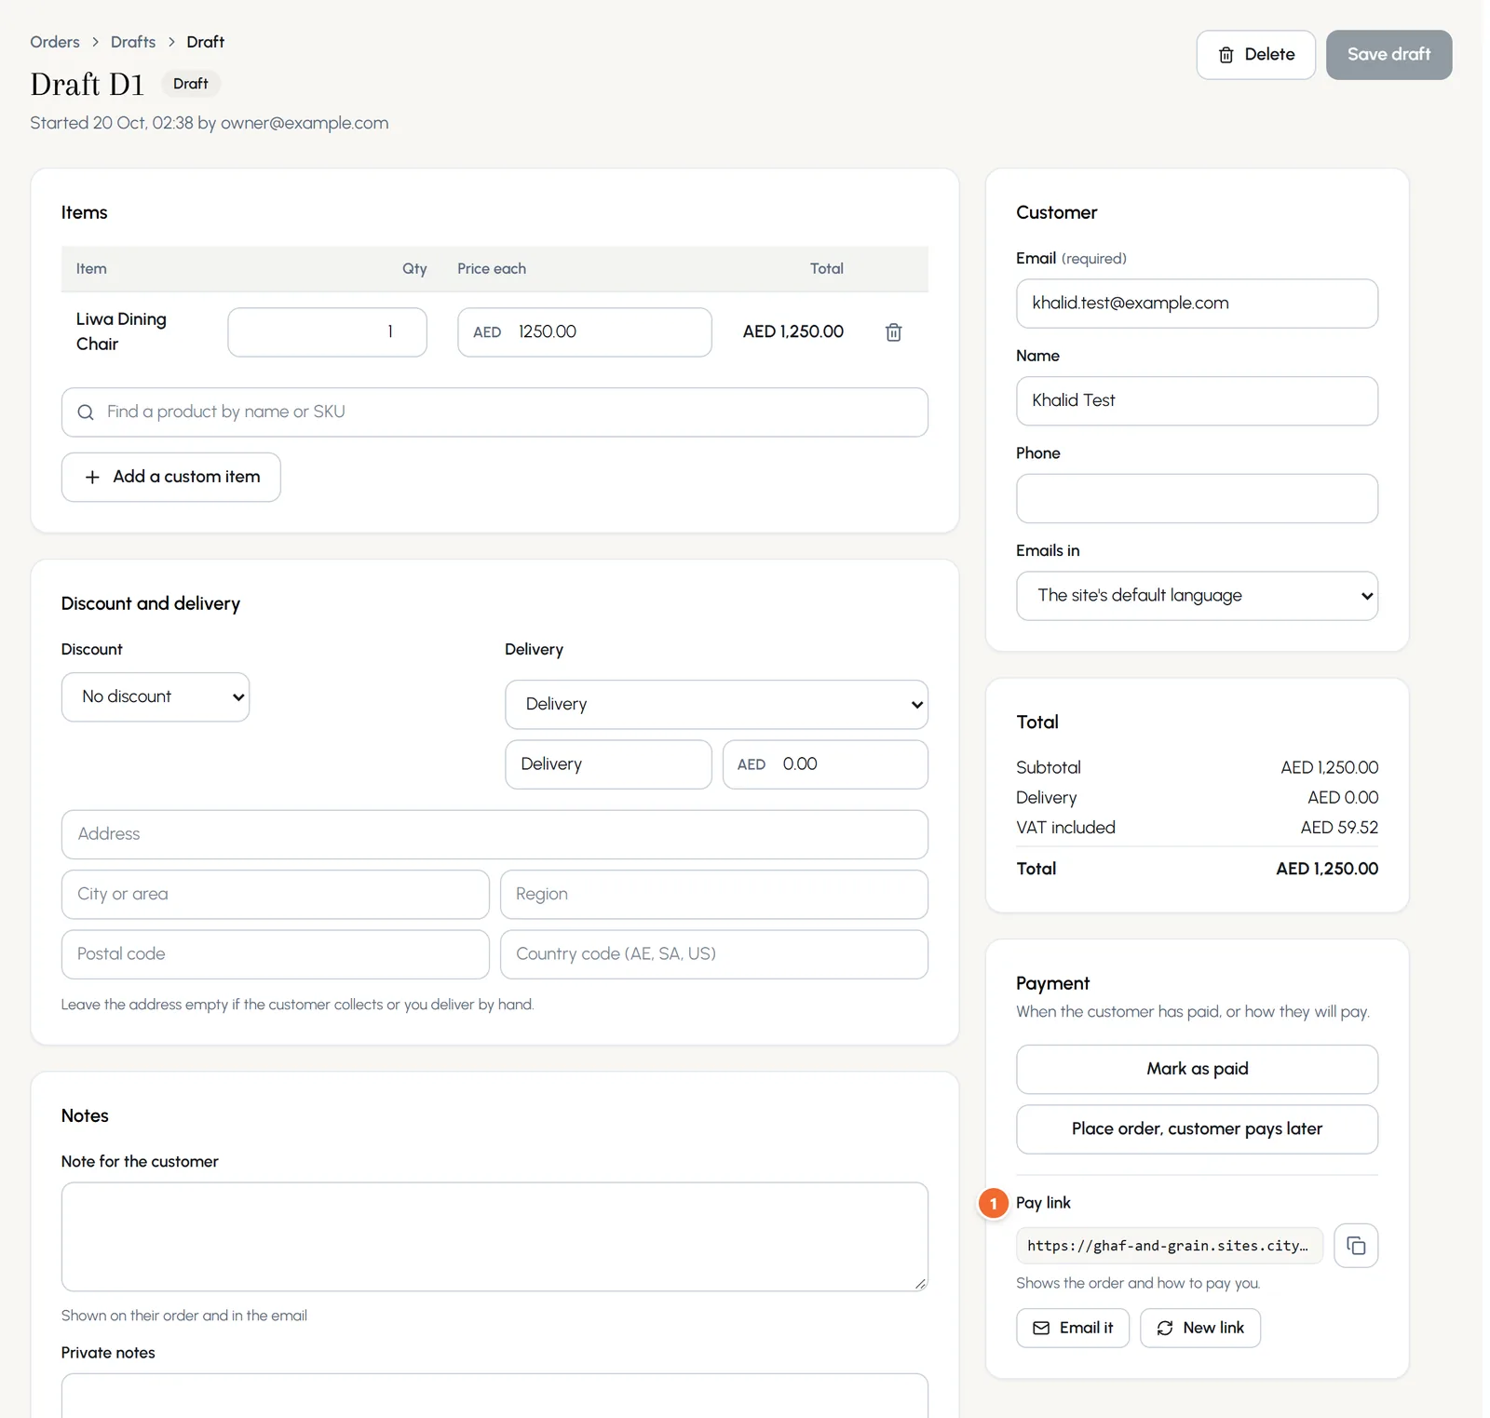The image size is (1490, 1418).
Task: Click the Note for the customer textarea
Action: (x=494, y=1236)
